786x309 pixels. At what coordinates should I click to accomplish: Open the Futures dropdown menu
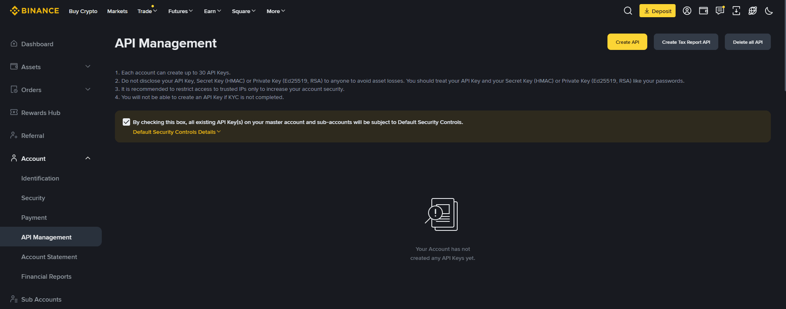point(180,11)
